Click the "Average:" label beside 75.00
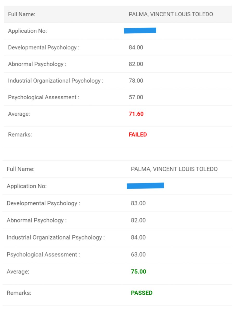The height and width of the screenshot is (312, 234). tap(18, 272)
